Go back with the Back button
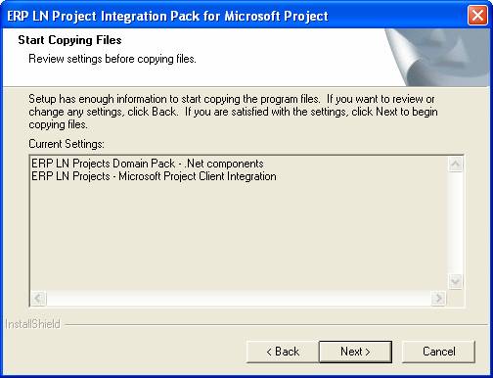493x378 pixels. (x=283, y=352)
